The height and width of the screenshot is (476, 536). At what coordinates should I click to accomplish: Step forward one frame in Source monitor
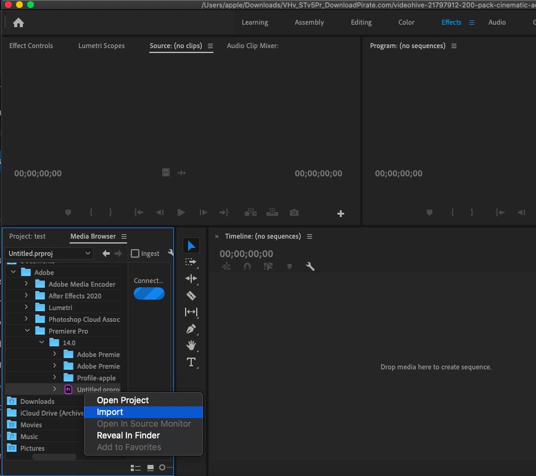pos(203,213)
